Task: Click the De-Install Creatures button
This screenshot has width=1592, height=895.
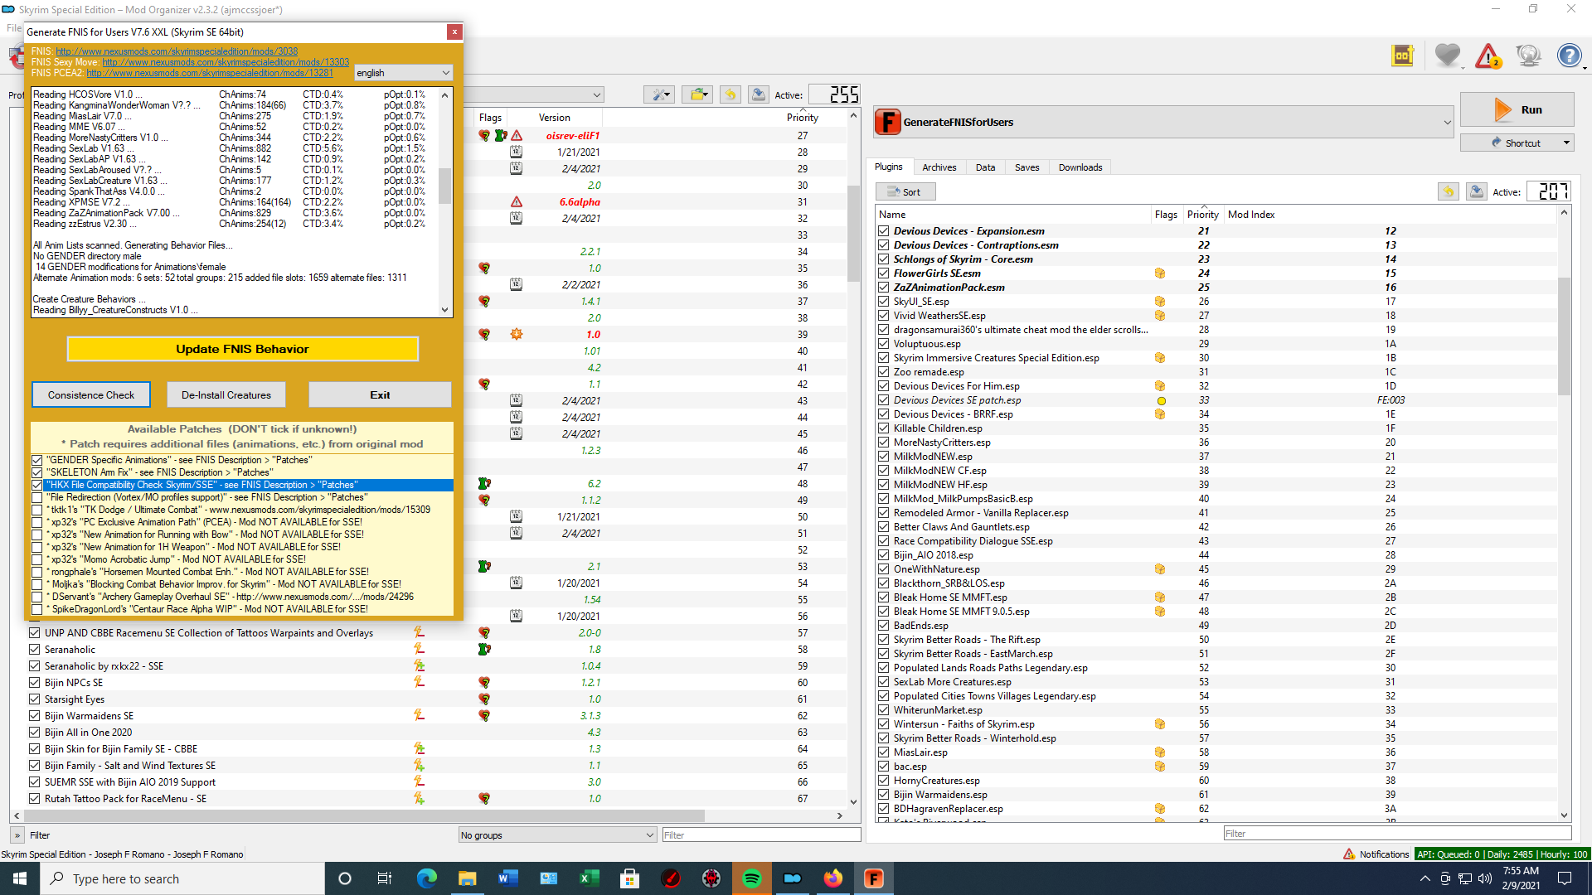Action: [x=226, y=394]
